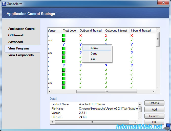
Task: Close the ZoneAlarm window
Action: [x=163, y=3]
